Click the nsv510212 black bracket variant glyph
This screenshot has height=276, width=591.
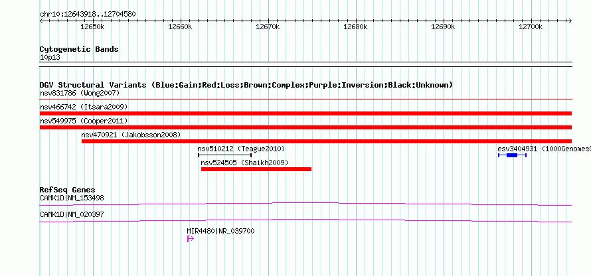pos(224,155)
